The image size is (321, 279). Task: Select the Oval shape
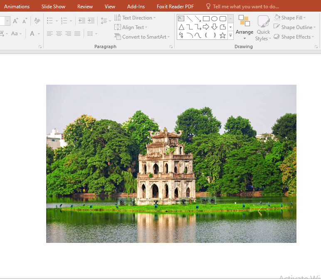(x=214, y=19)
